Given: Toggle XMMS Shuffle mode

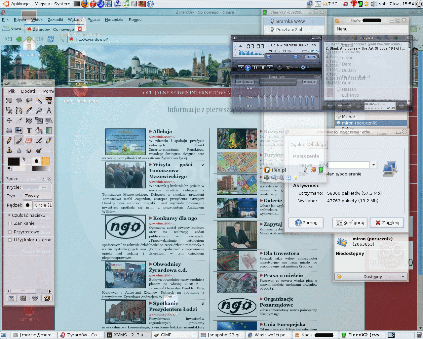Looking at the screenshot, I should (293, 67).
